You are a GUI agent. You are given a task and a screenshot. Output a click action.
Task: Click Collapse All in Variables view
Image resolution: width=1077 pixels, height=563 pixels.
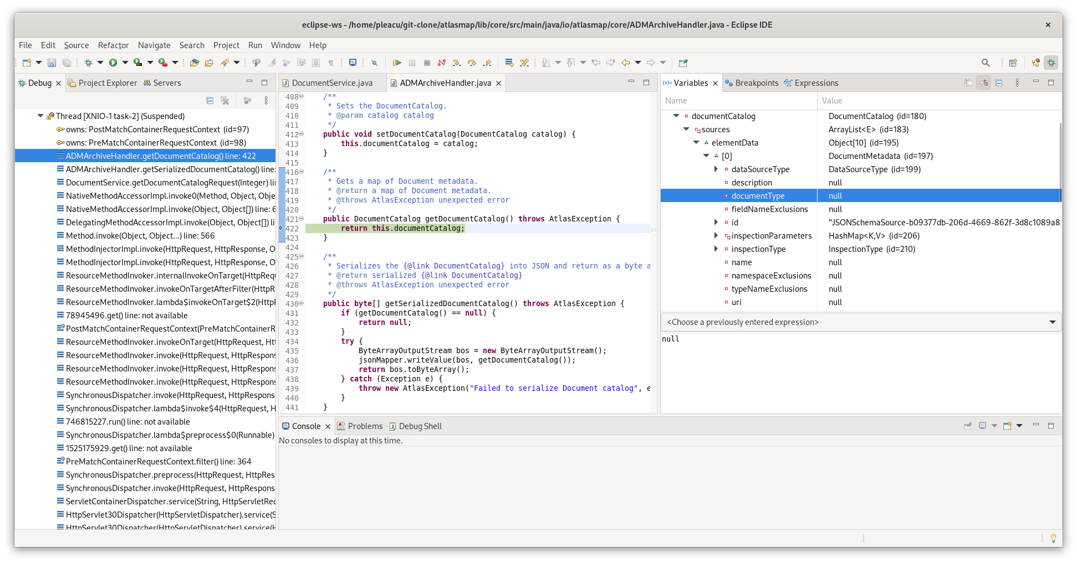click(x=999, y=82)
